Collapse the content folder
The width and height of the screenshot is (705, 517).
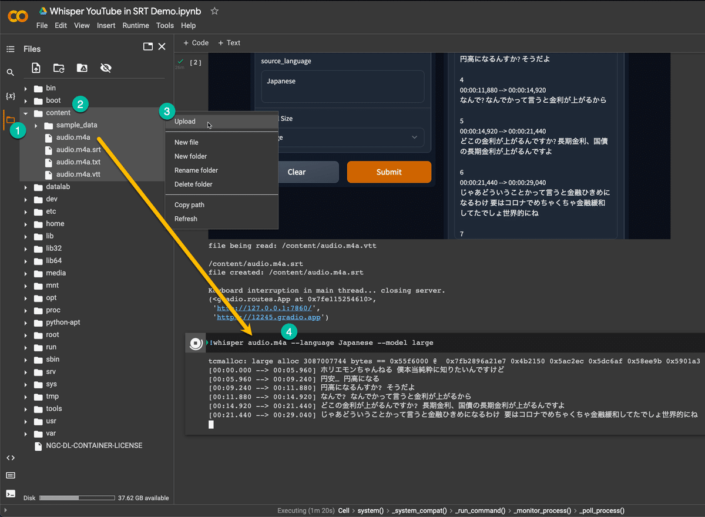pyautogui.click(x=26, y=113)
